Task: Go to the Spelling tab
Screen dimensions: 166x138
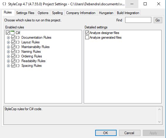Action: (57, 13)
